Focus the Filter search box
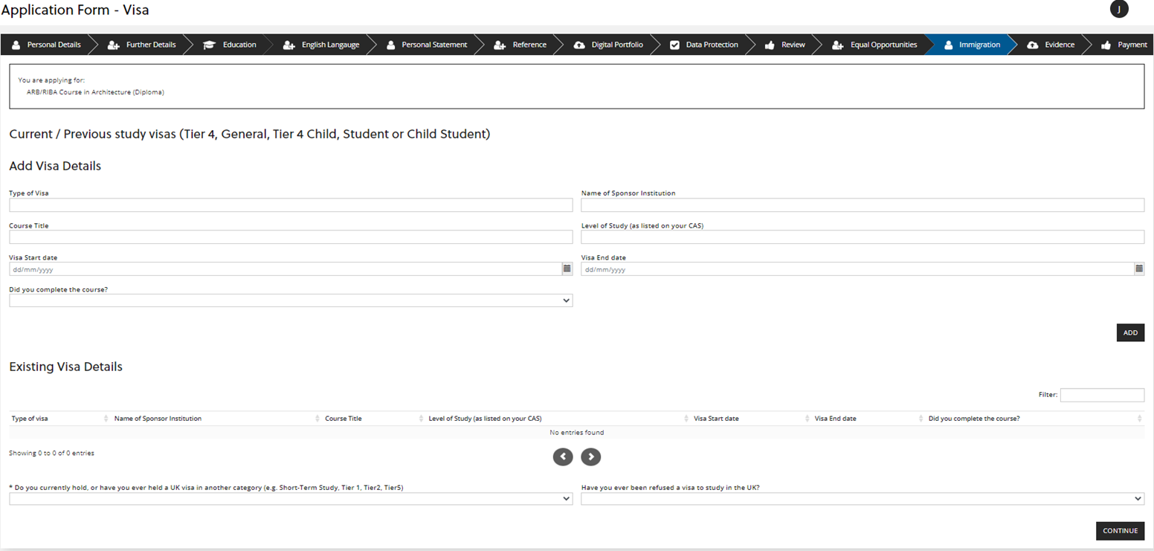This screenshot has width=1154, height=551. [x=1102, y=395]
